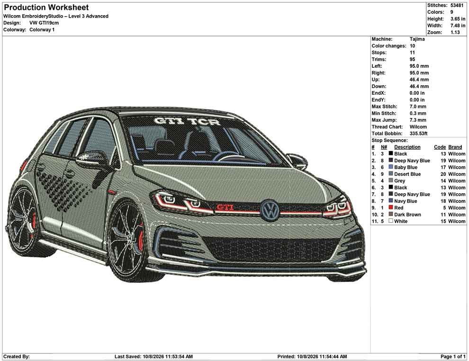Select the swatch in stop 8 Navy Blue
Viewport: 469px width, 361px height.
tap(391, 201)
